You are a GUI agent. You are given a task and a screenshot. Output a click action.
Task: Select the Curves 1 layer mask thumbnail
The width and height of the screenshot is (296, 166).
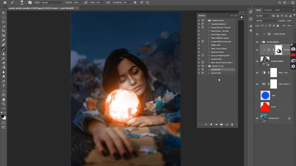coord(278,50)
